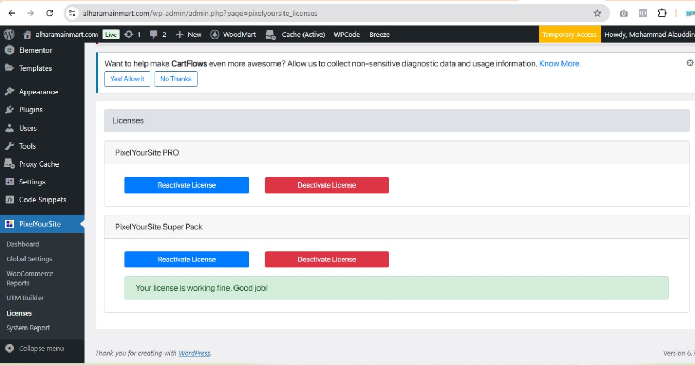This screenshot has width=695, height=365.
Task: Click the browser address bar URL
Action: [x=200, y=13]
